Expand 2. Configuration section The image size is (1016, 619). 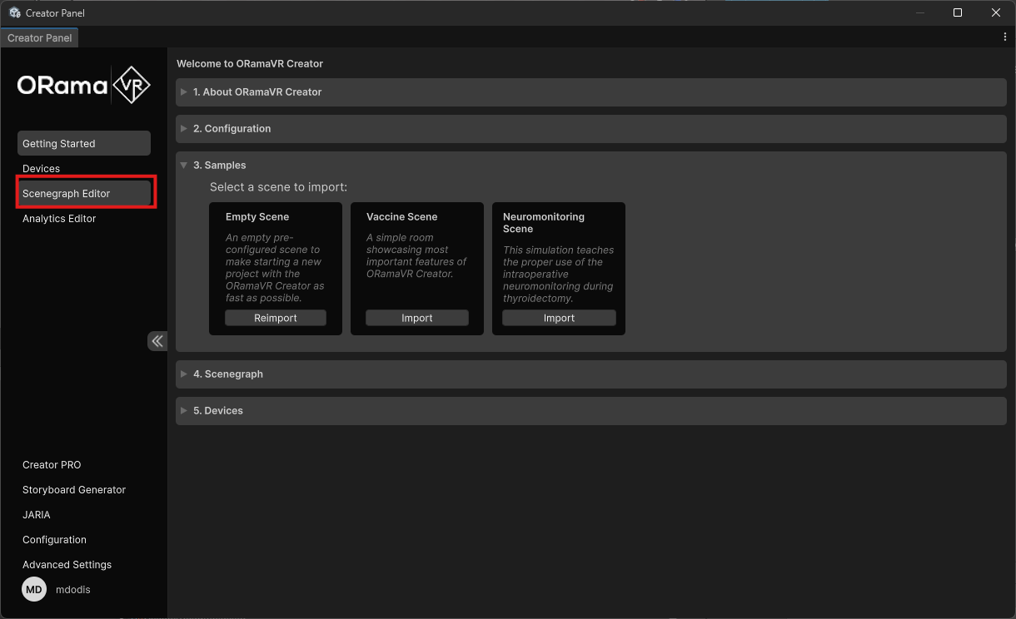(591, 129)
